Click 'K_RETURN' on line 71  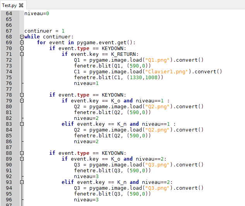pos(123,54)
